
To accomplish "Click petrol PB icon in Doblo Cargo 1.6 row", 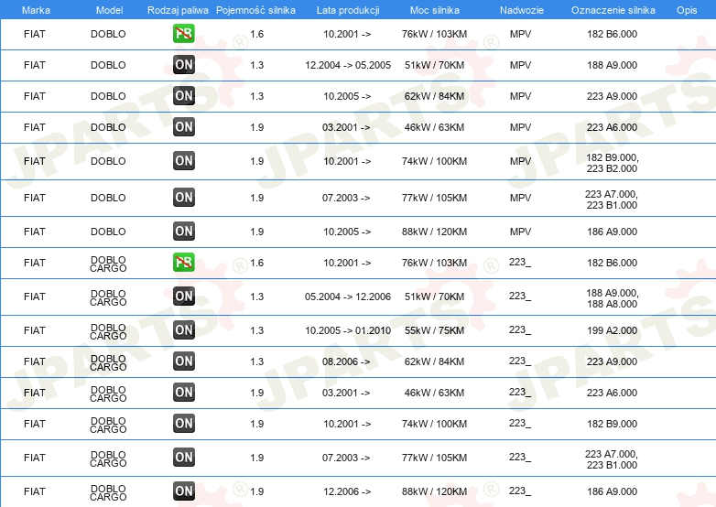I will (x=183, y=263).
